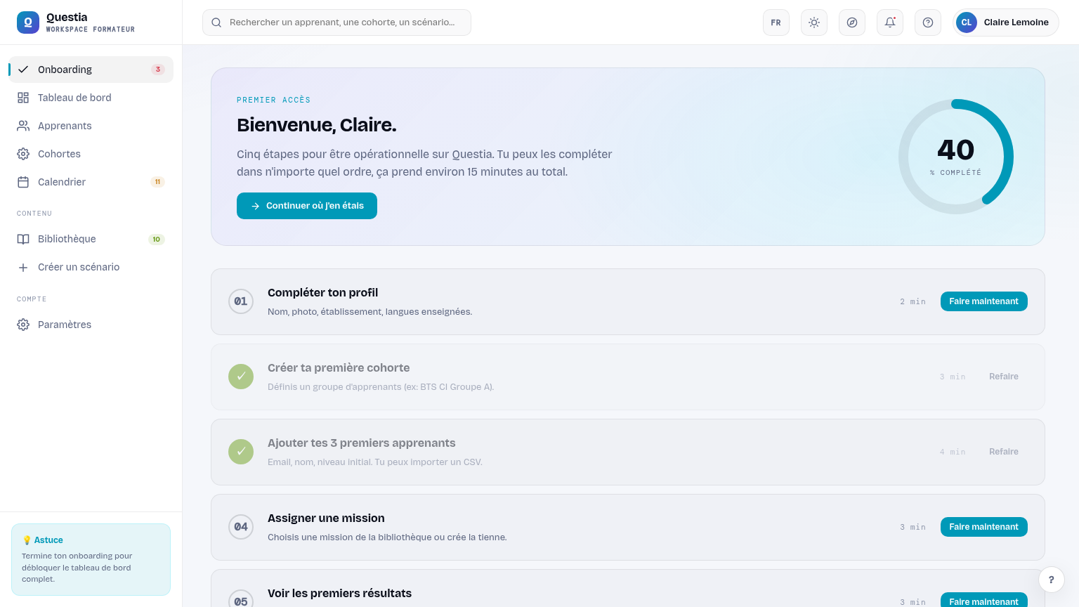This screenshot has height=607, width=1079.
Task: Click the 40% completion progress ring
Action: [x=956, y=157]
